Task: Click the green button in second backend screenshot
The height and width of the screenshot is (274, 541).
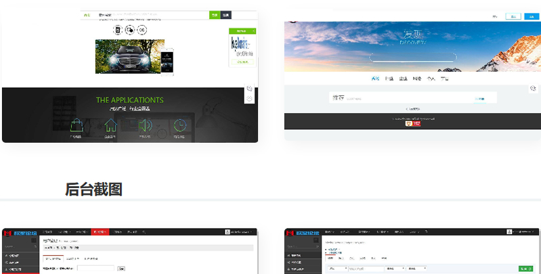Action: [x=525, y=269]
